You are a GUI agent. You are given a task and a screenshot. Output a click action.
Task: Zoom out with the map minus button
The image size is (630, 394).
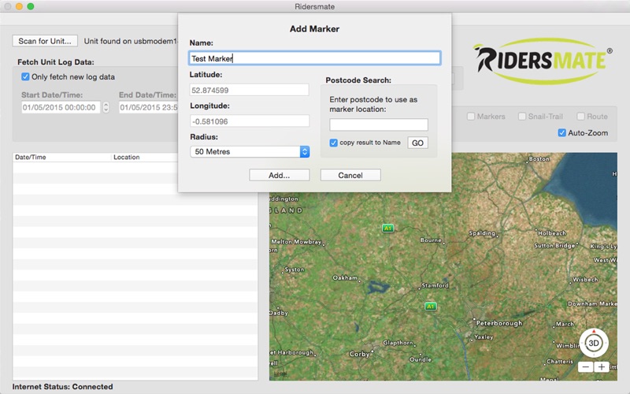585,367
